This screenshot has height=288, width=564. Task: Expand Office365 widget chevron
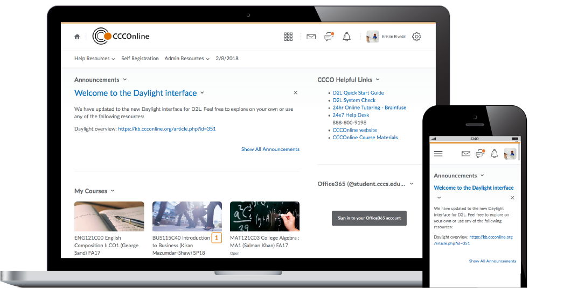click(412, 184)
